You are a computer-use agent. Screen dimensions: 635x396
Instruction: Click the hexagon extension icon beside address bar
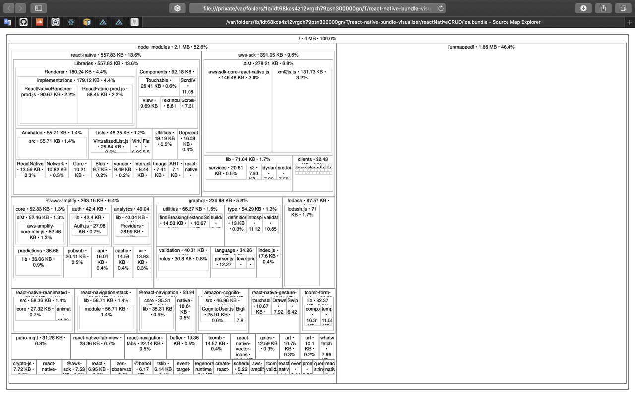point(177,8)
